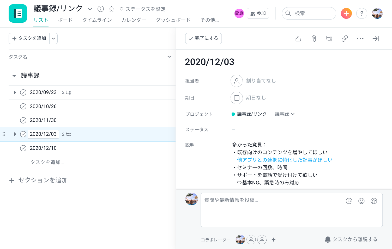Open project info via the i icon

(x=101, y=9)
